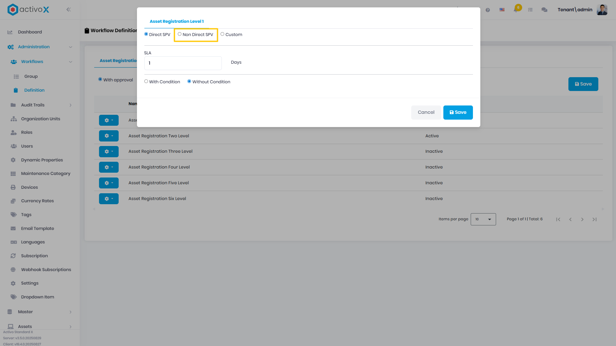Choose the Custom radio option
The image size is (616, 346).
click(x=222, y=34)
